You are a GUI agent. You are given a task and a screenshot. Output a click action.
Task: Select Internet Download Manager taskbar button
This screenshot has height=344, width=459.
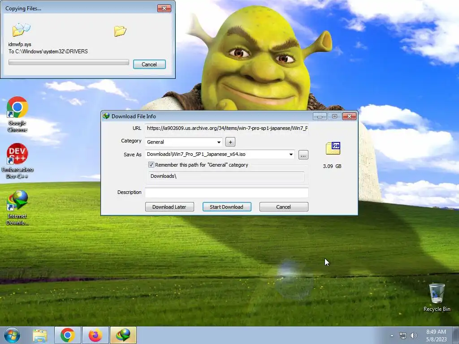[x=123, y=335]
